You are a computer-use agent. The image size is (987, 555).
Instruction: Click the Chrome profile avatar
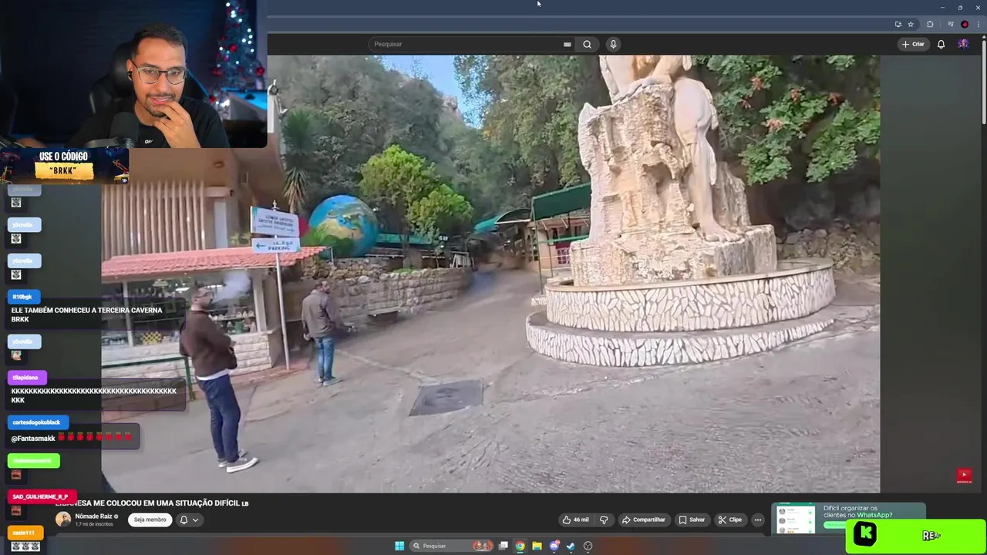pyautogui.click(x=965, y=24)
